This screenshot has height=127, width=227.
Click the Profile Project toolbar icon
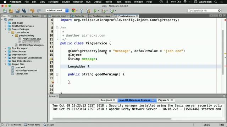(x=112, y=11)
